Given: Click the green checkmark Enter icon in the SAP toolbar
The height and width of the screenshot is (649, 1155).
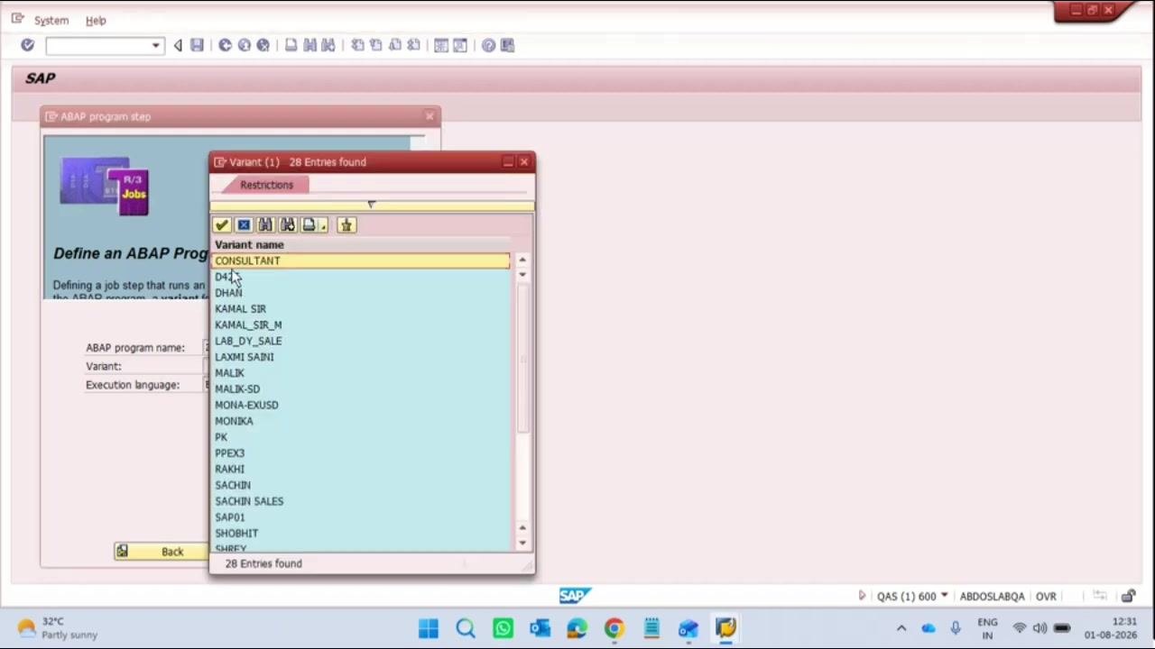Looking at the screenshot, I should pyautogui.click(x=27, y=45).
